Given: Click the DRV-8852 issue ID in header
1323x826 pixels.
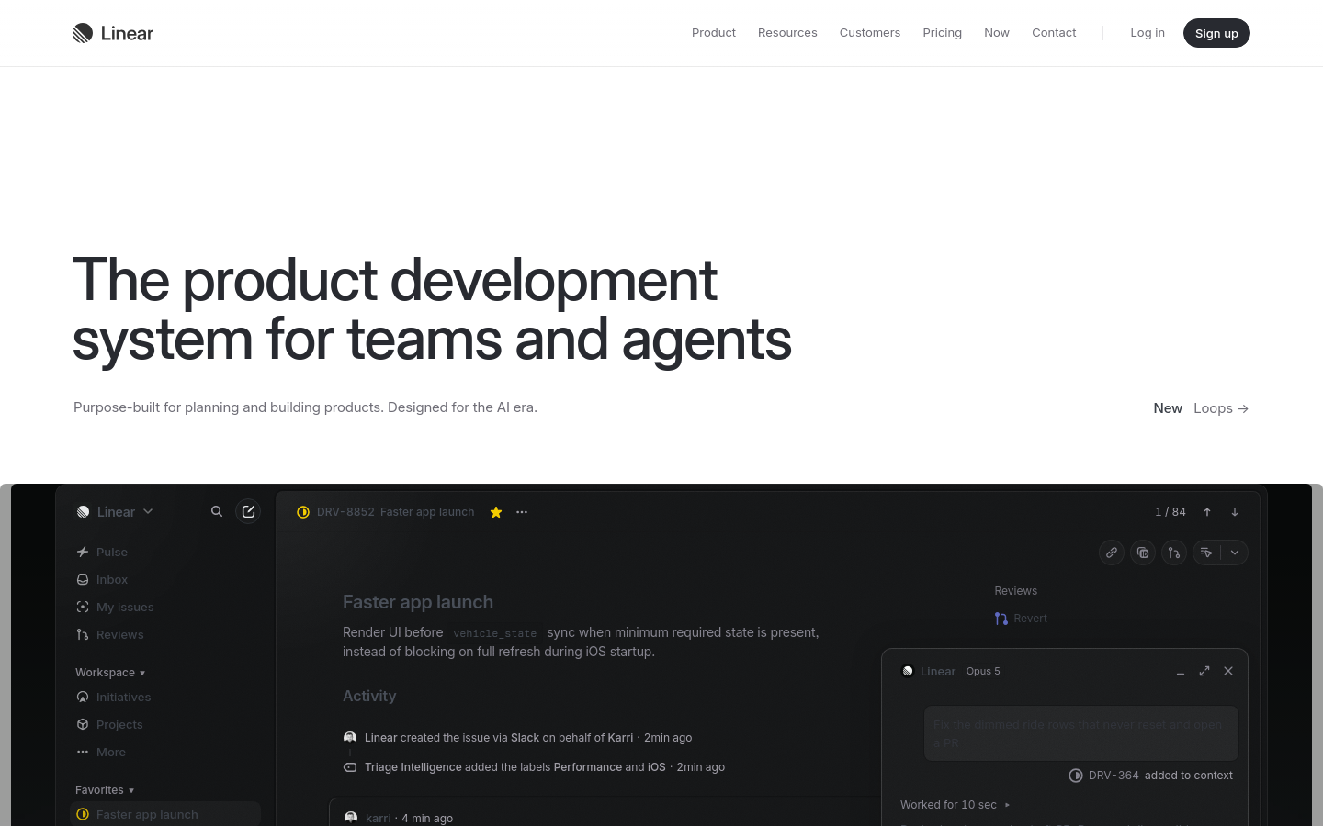Looking at the screenshot, I should [x=345, y=512].
